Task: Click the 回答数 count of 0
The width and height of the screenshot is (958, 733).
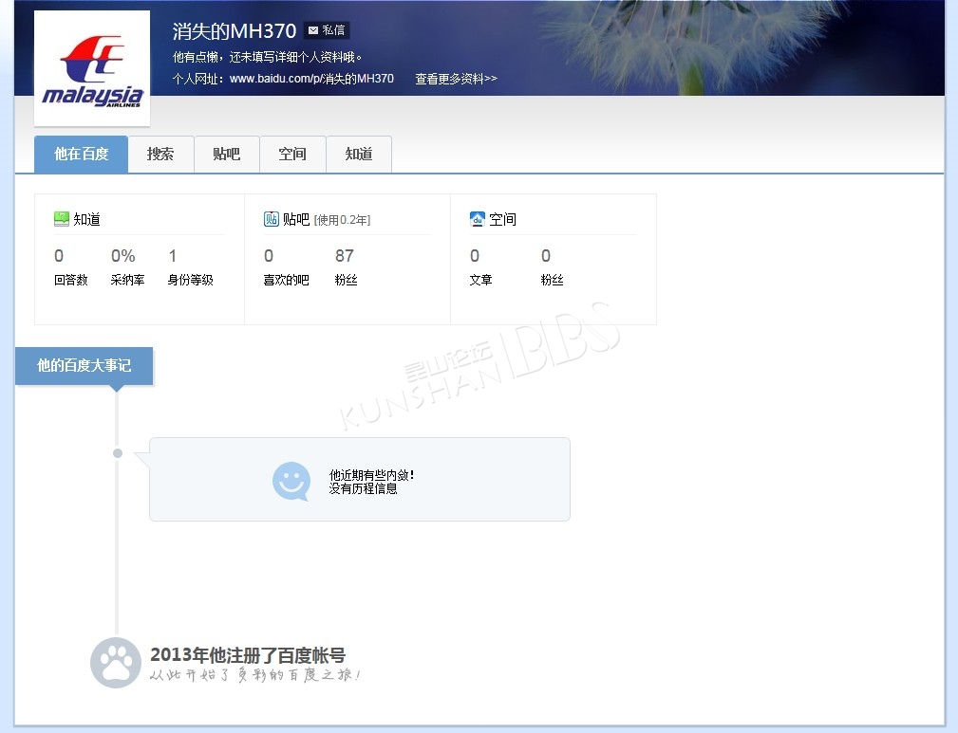Action: coord(59,256)
